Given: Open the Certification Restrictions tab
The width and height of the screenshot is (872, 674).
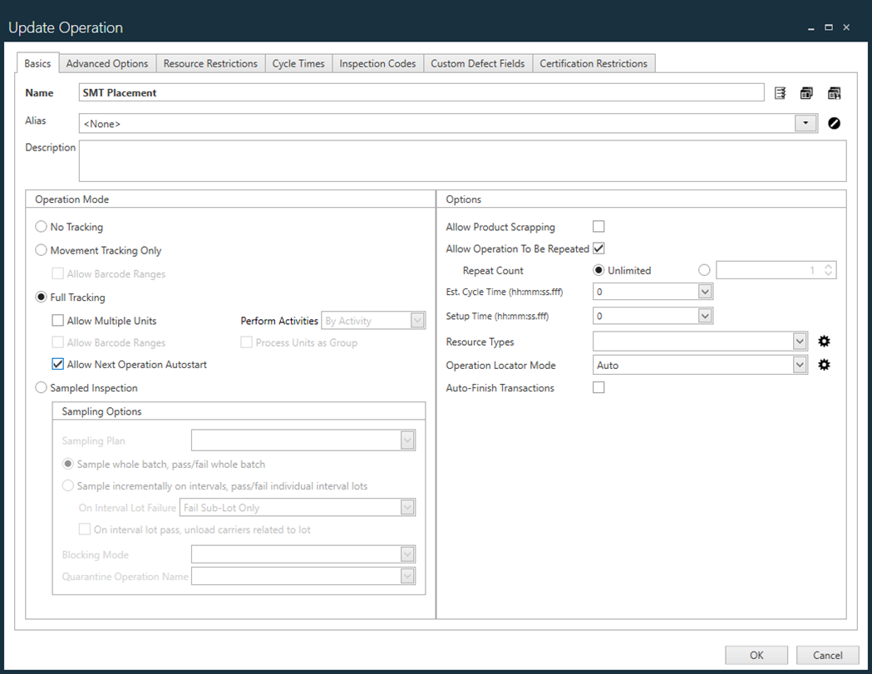Looking at the screenshot, I should click(x=594, y=62).
